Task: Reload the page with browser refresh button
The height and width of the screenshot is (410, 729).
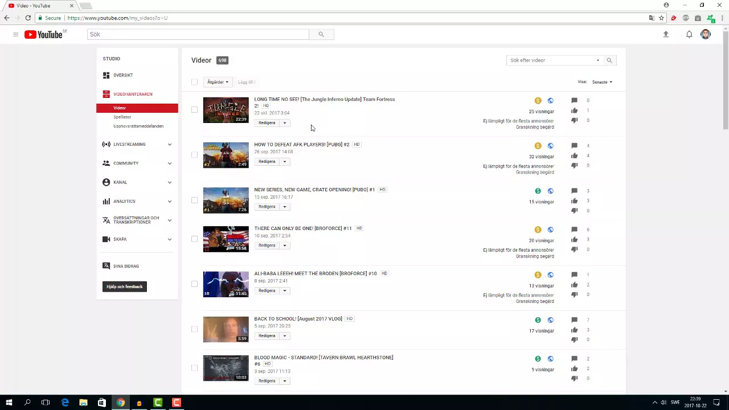Action: pos(28,18)
